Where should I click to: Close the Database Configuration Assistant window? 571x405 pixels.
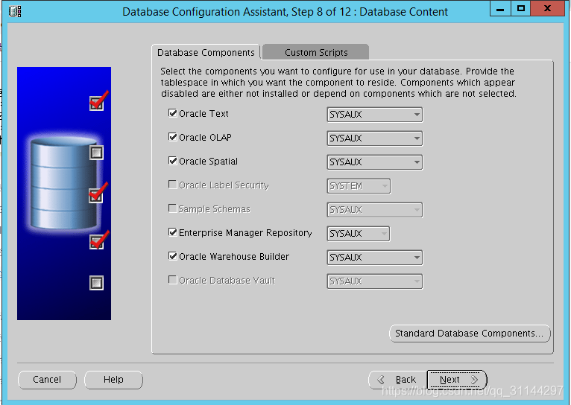547,8
